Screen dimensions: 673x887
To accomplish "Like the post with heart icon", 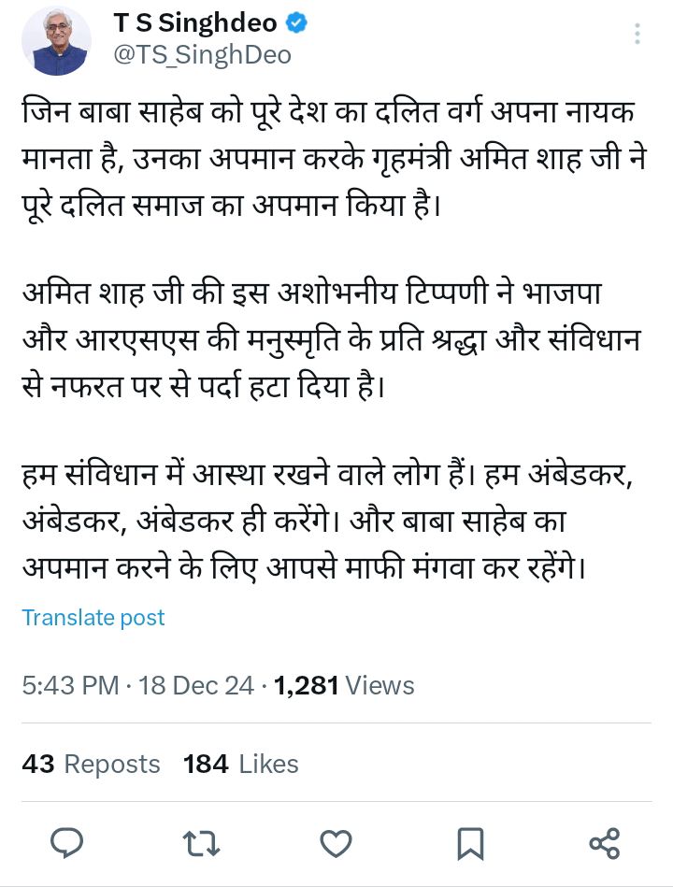I will (336, 844).
